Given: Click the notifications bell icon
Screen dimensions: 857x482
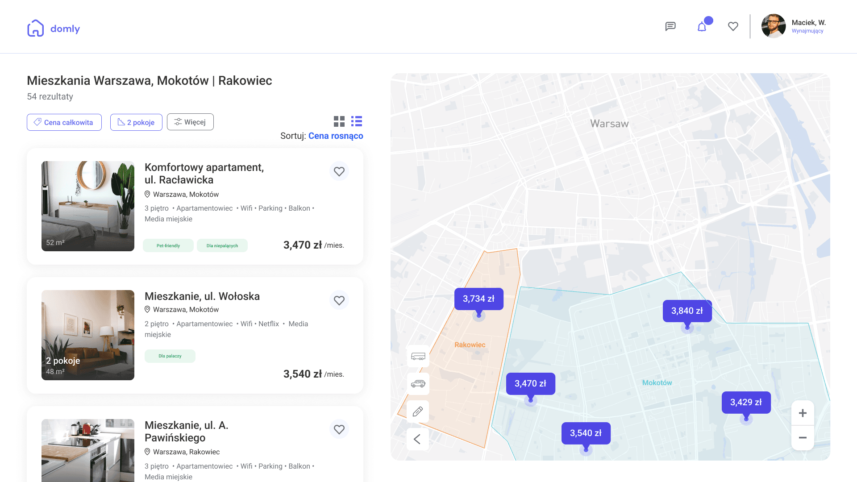Looking at the screenshot, I should (702, 26).
